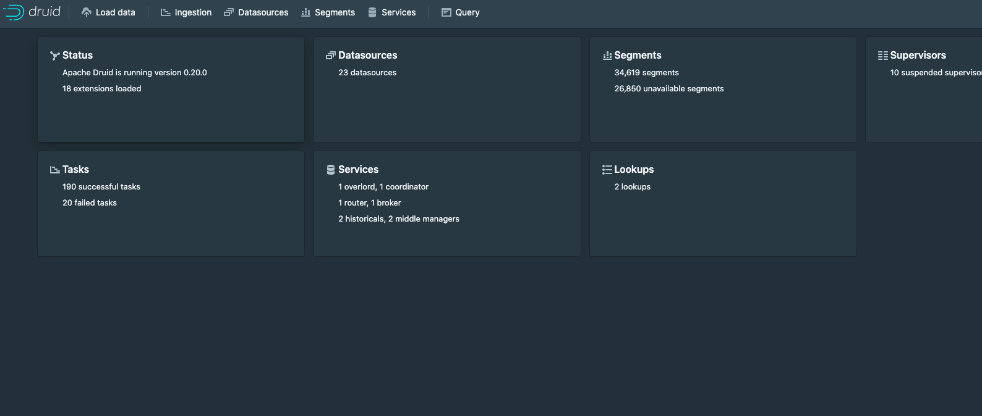This screenshot has height=416, width=982.
Task: Open Datasources from the top navbar
Action: coord(256,12)
